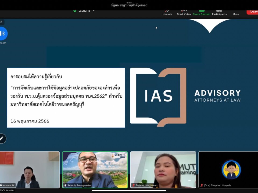Start Video from the toolbar

184,13
